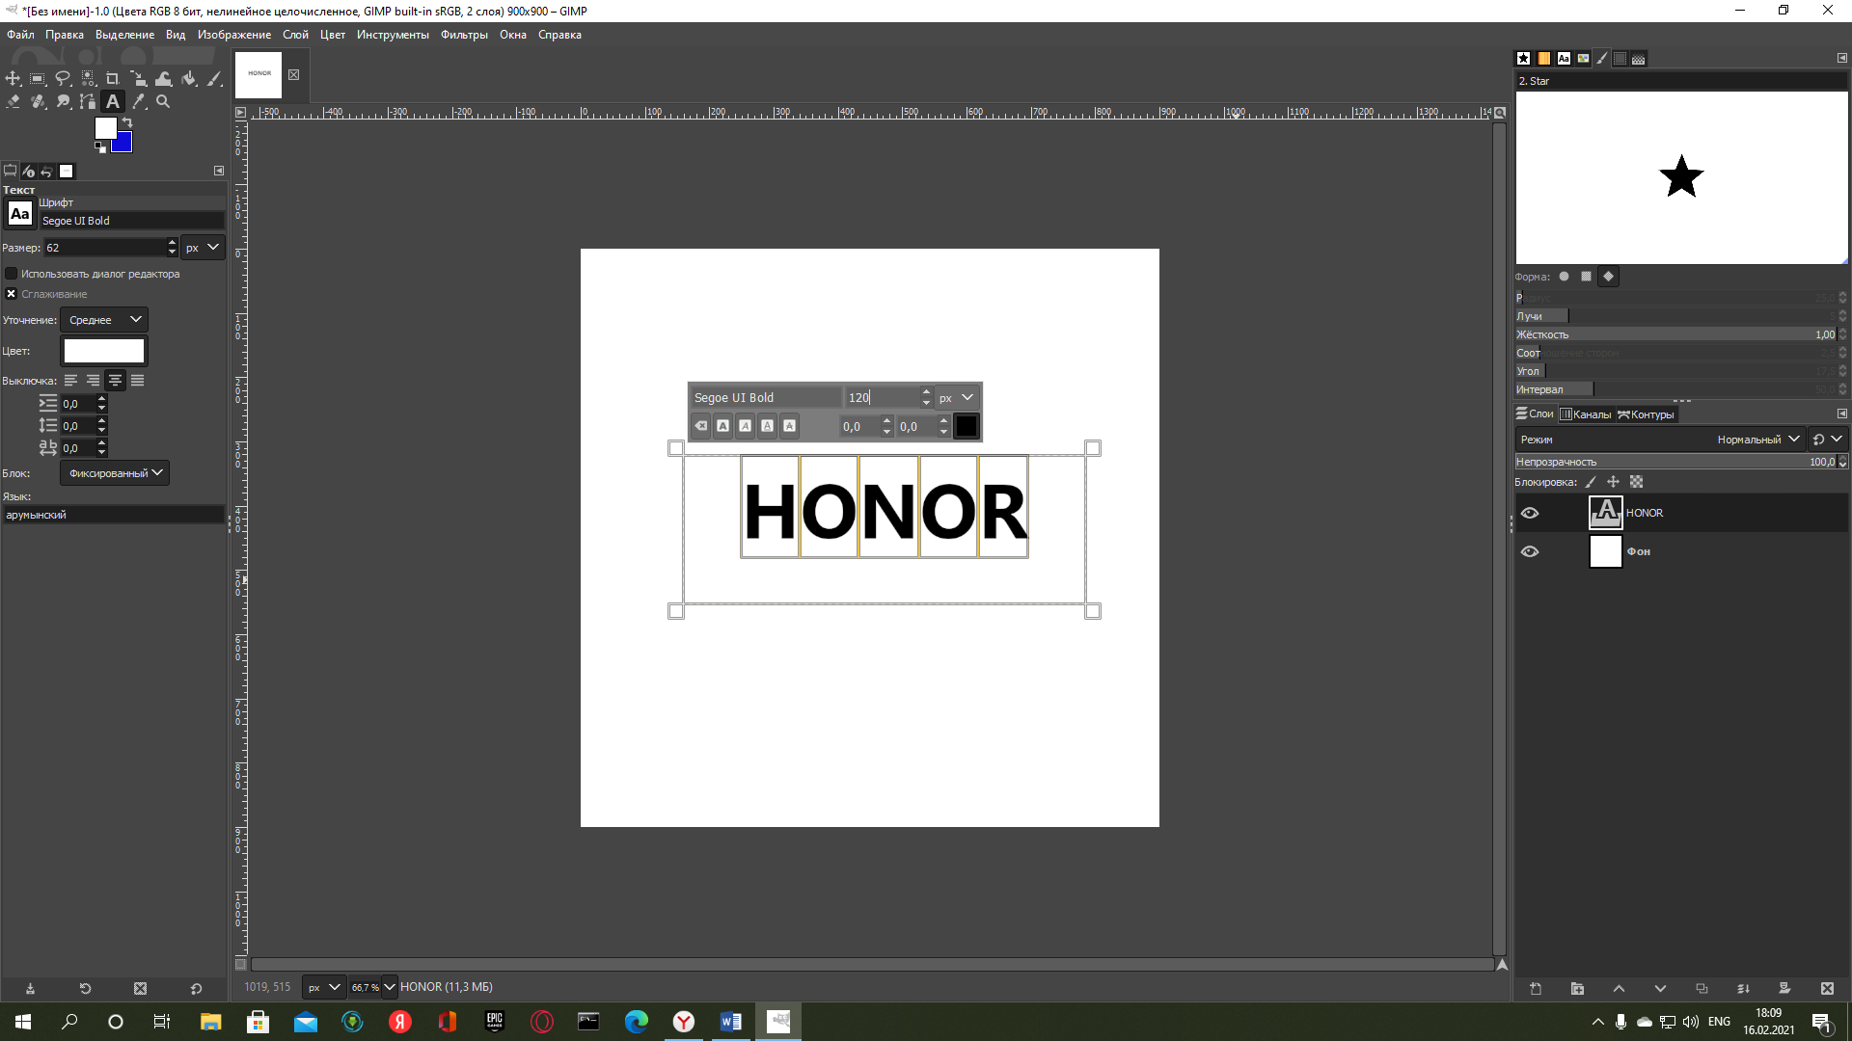
Task: Open status bar unit px dropdown
Action: (x=324, y=987)
